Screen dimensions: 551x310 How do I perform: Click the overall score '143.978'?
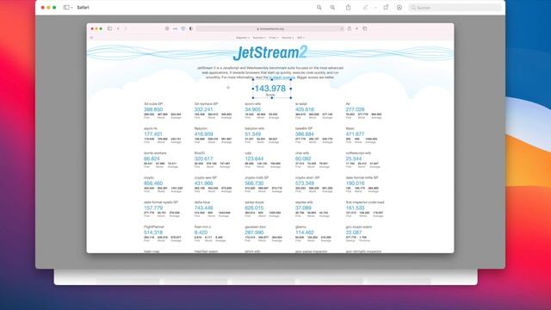point(269,89)
